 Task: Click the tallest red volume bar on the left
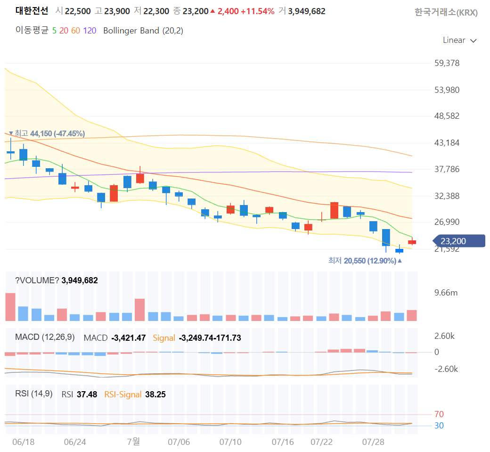(x=10, y=307)
